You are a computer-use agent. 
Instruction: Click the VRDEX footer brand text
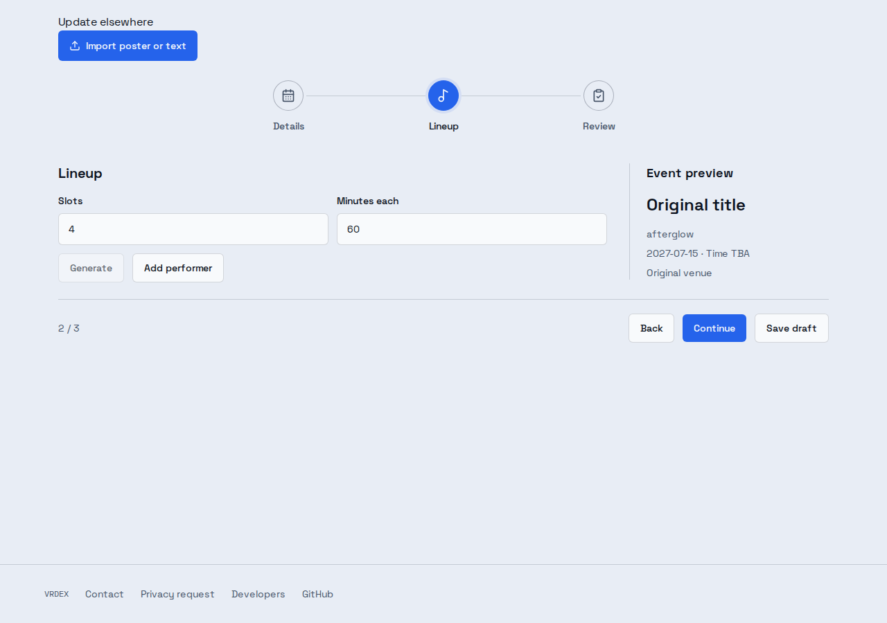tap(57, 594)
